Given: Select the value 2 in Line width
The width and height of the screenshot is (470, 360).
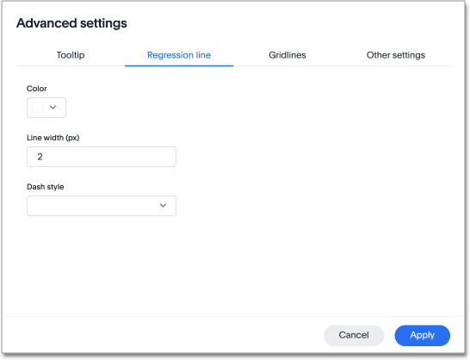Looking at the screenshot, I should (40, 157).
